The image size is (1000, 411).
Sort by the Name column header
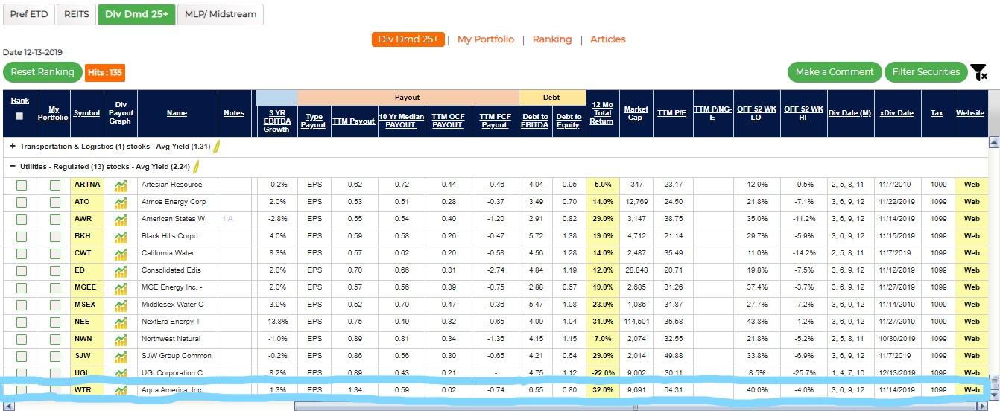[177, 113]
